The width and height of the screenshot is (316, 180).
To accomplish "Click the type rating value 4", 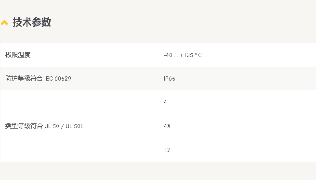I will (165, 102).
